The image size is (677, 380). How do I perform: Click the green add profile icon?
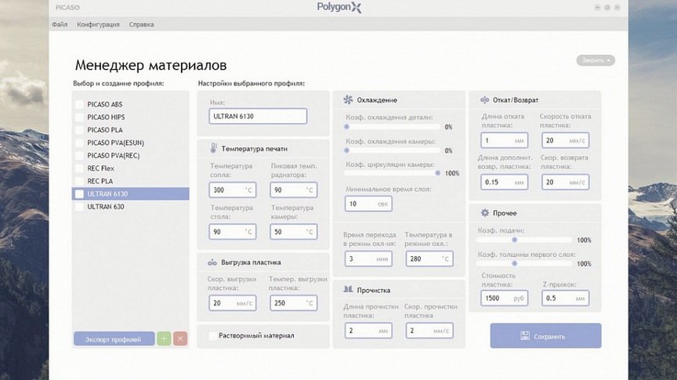pos(163,338)
